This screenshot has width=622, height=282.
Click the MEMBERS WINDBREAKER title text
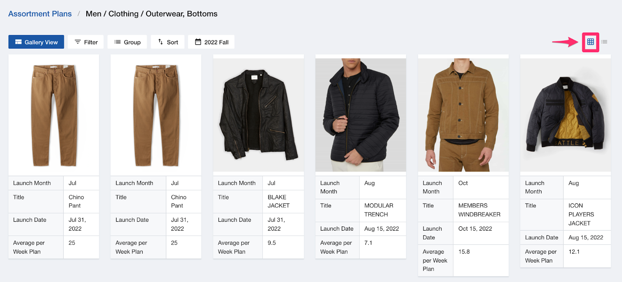coord(479,210)
